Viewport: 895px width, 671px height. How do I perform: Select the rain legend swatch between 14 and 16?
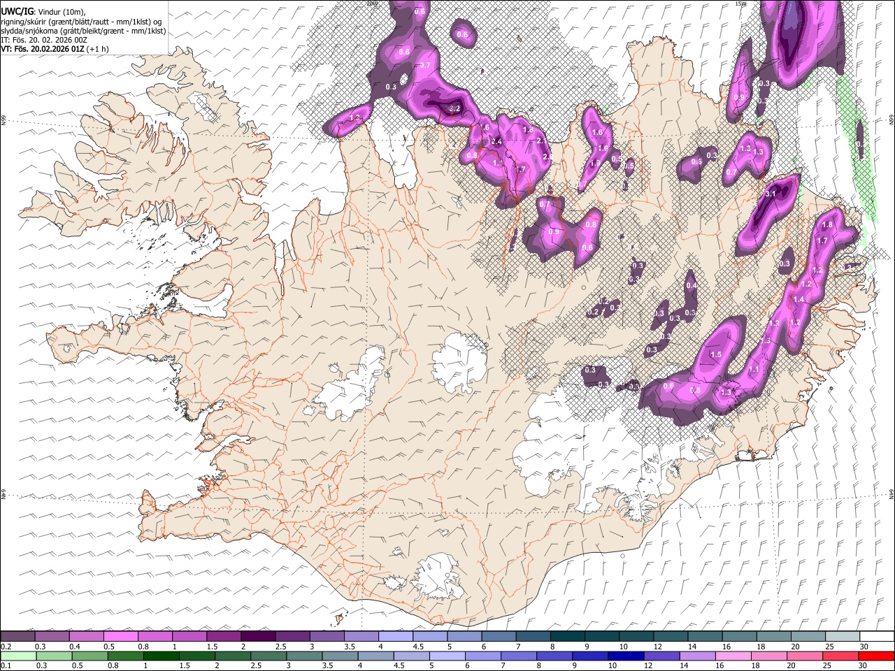[x=697, y=656]
